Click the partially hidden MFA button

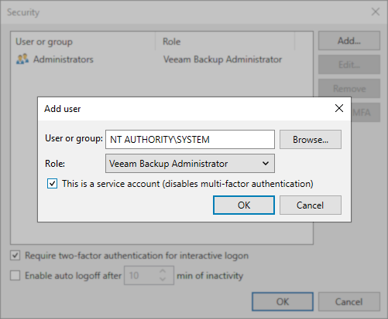(366, 113)
